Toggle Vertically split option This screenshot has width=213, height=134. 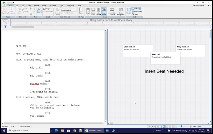(136, 9)
